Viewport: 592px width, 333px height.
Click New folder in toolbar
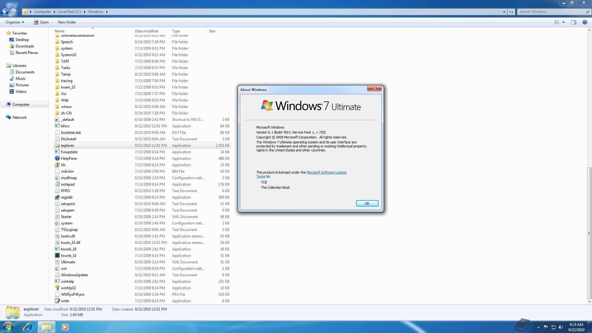click(x=67, y=22)
